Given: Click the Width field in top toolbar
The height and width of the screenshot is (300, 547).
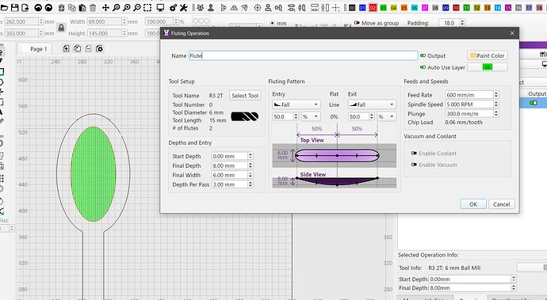Looking at the screenshot, I should click(107, 21).
